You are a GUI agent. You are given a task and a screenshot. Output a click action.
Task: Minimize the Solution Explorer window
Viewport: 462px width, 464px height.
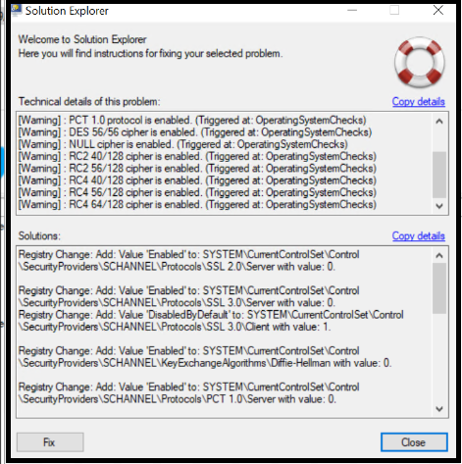click(352, 11)
